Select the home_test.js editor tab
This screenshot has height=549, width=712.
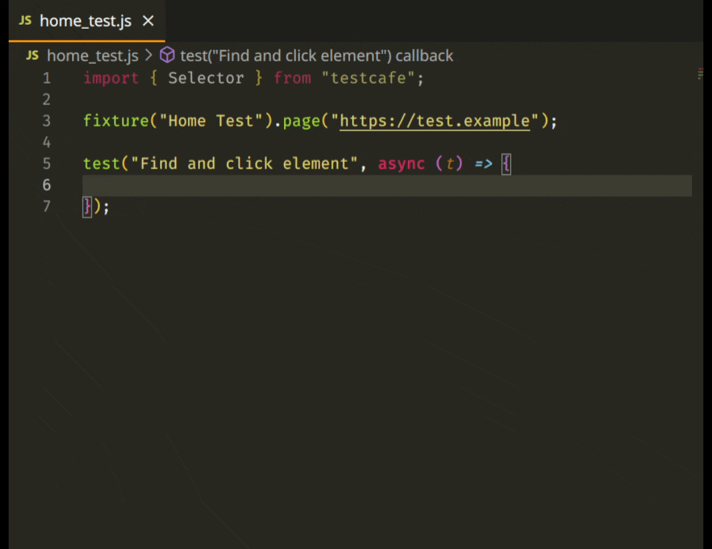coord(87,21)
